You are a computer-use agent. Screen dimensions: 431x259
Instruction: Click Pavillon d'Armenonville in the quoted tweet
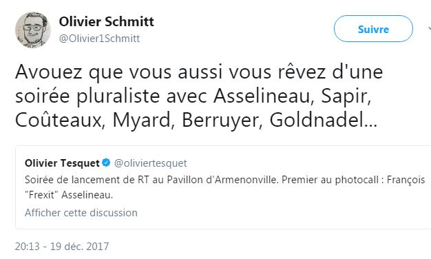[223, 180]
